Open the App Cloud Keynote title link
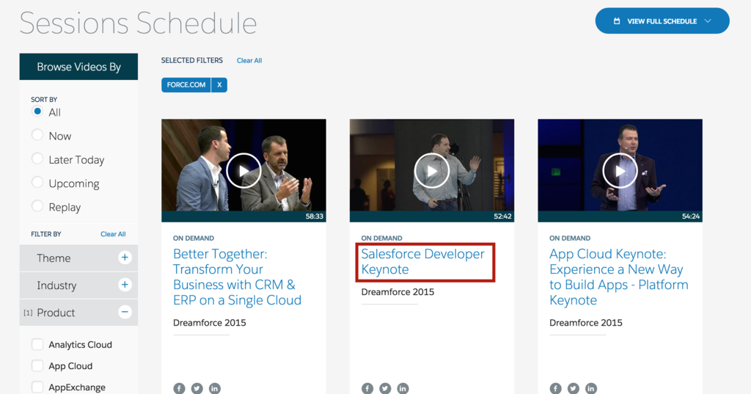The width and height of the screenshot is (751, 394). [x=619, y=277]
